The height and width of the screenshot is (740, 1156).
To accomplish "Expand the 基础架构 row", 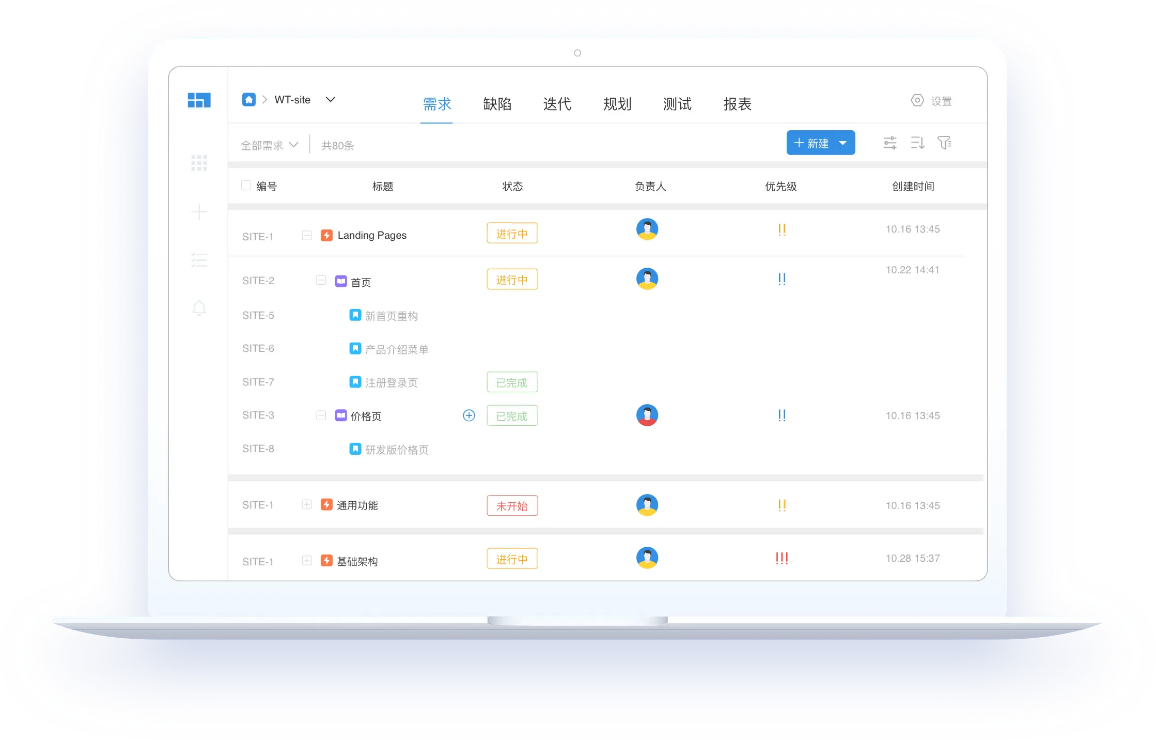I will (306, 561).
